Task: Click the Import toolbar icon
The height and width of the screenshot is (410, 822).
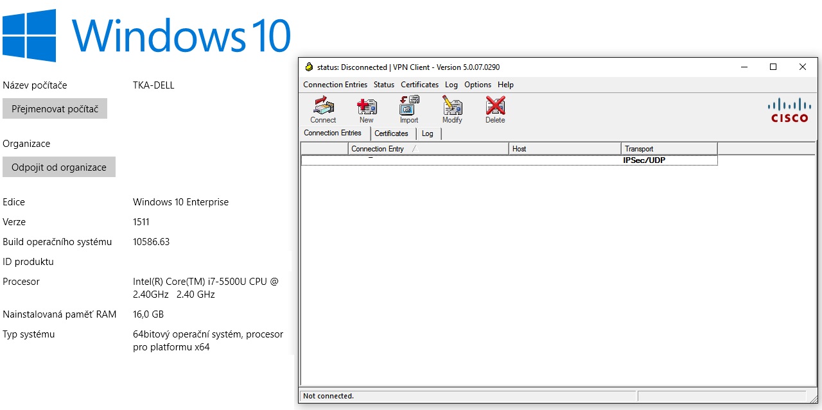Action: pyautogui.click(x=409, y=110)
